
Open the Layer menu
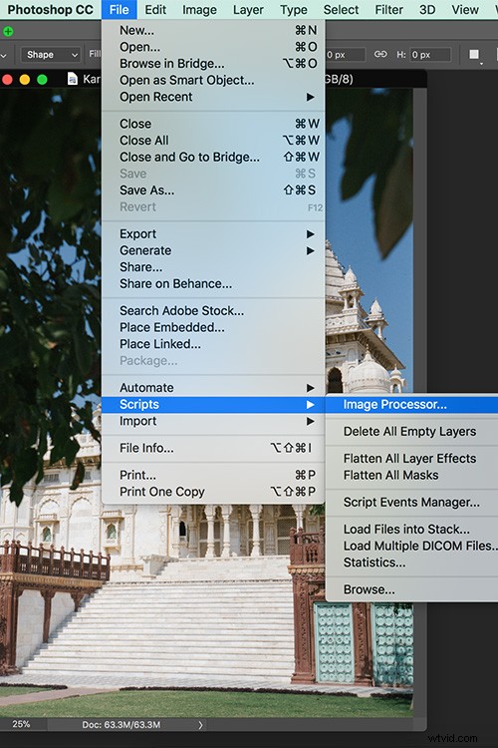[x=248, y=10]
